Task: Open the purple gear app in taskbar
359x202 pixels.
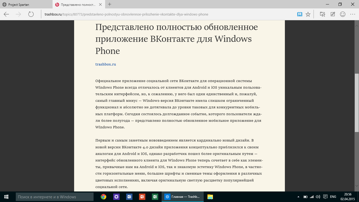Action: pos(116,197)
